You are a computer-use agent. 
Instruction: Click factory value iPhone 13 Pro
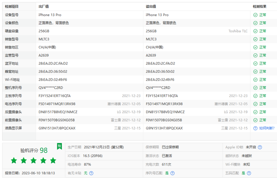(50, 15)
